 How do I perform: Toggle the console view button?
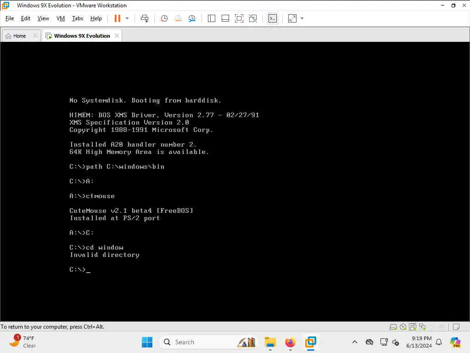[x=273, y=18]
